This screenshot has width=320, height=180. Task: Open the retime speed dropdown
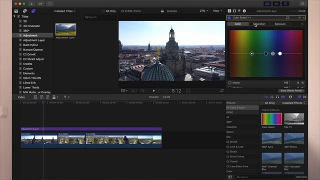pos(143,90)
